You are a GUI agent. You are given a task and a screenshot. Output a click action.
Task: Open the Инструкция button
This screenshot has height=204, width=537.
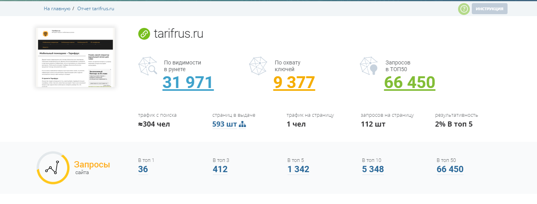tap(489, 9)
